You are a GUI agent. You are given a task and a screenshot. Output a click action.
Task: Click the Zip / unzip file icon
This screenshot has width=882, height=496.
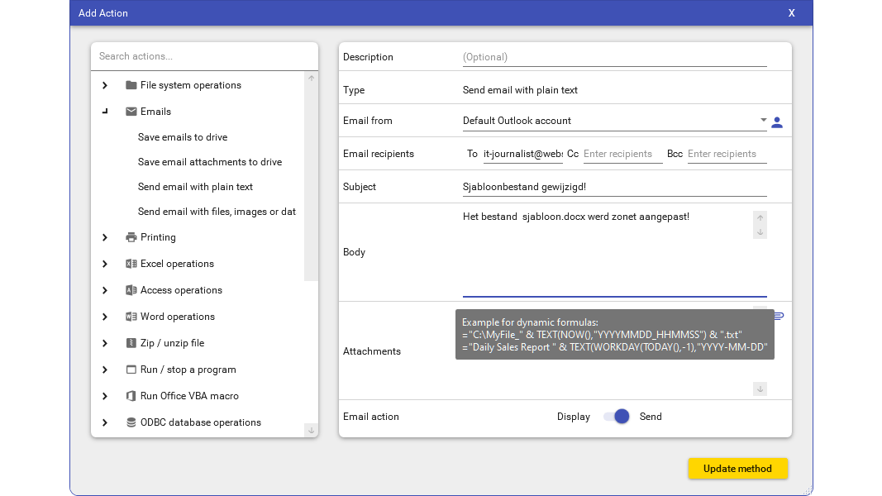[131, 343]
